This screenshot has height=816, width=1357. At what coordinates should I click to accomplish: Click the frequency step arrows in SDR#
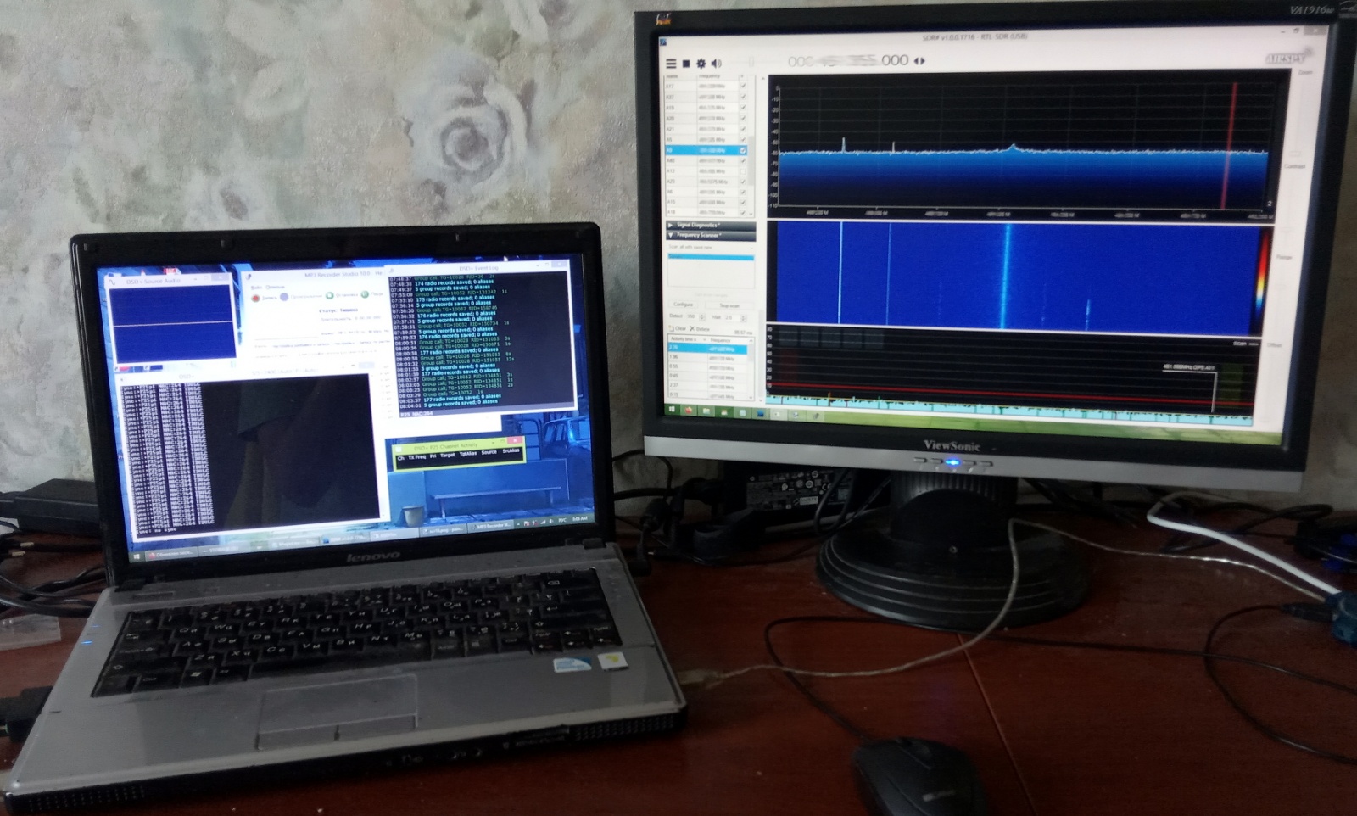pos(919,61)
